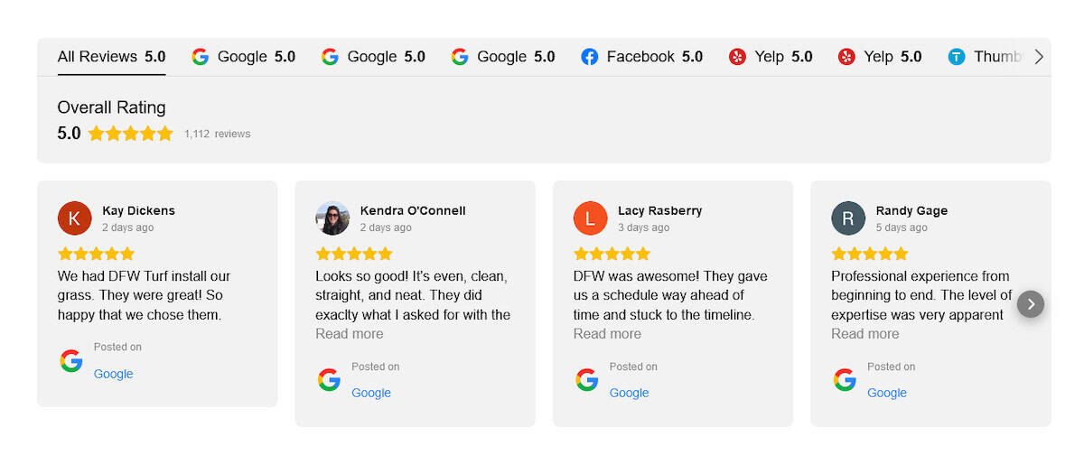Expand Lacy Rasberry's review with Read more
Viewport: 1084px width, 464px height.
607,334
